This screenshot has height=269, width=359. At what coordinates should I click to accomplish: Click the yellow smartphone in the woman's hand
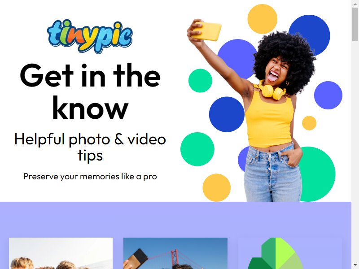pos(207,31)
